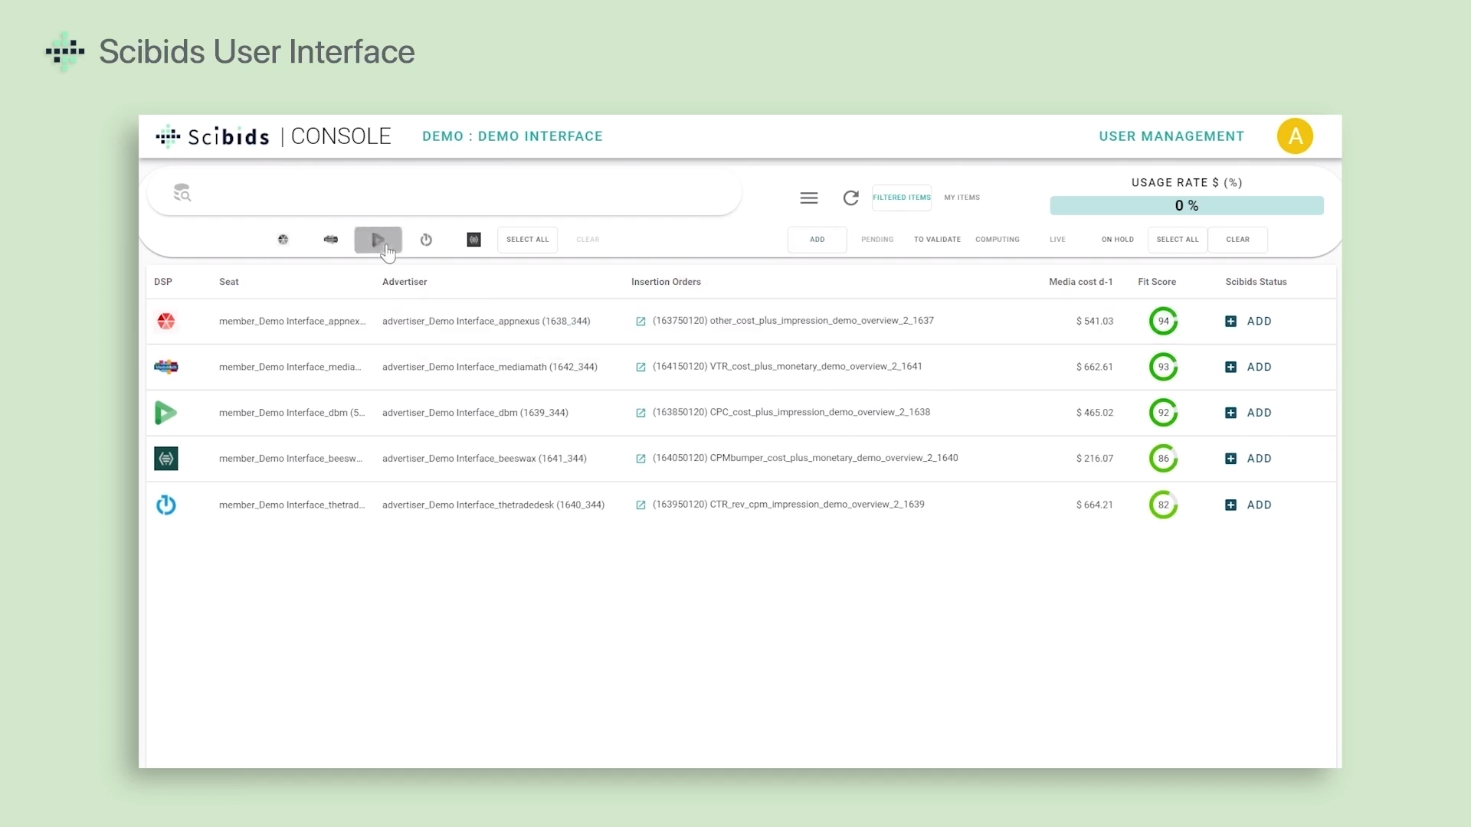The image size is (1471, 827).
Task: Open external link for CTR_rev_cpm insertion order
Action: click(640, 505)
